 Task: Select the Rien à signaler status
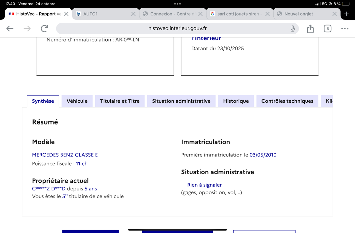tap(204, 185)
